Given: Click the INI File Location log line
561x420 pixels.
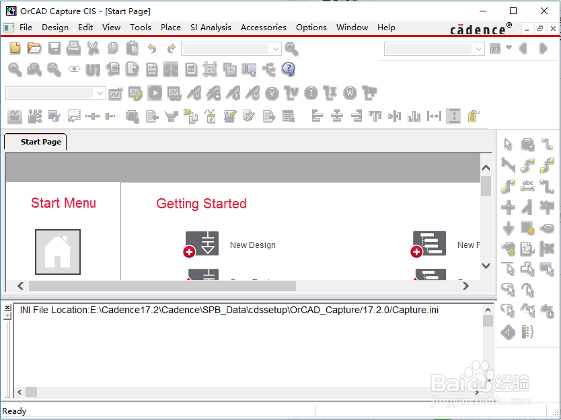Looking at the screenshot, I should [229, 310].
